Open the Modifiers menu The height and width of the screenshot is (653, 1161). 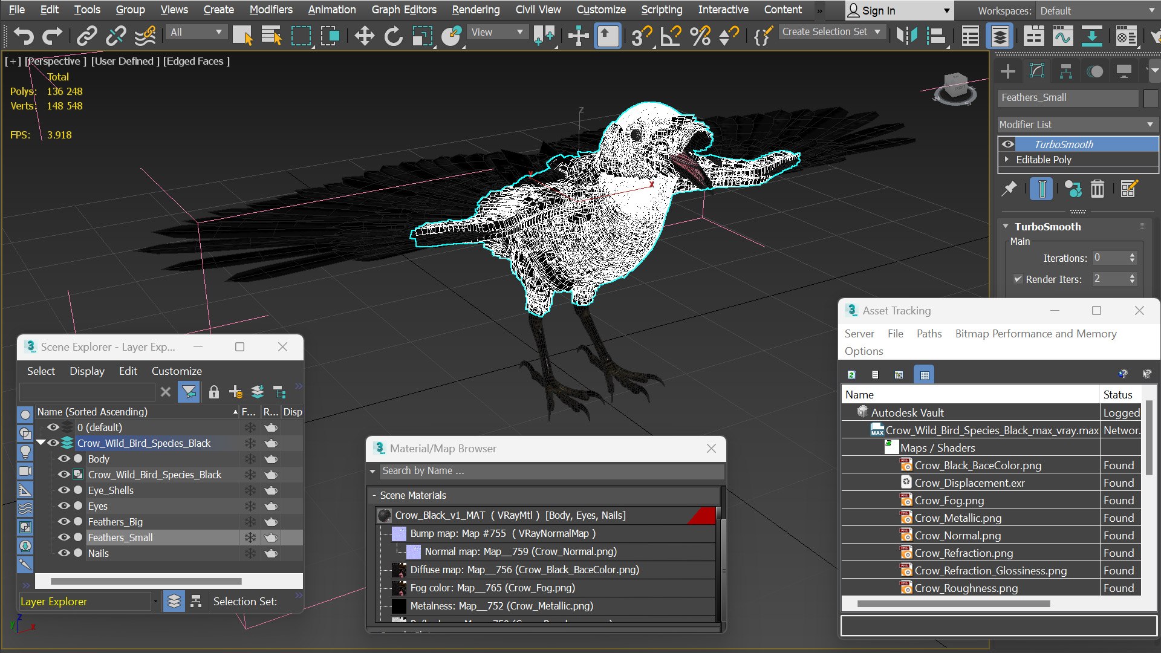pos(270,10)
